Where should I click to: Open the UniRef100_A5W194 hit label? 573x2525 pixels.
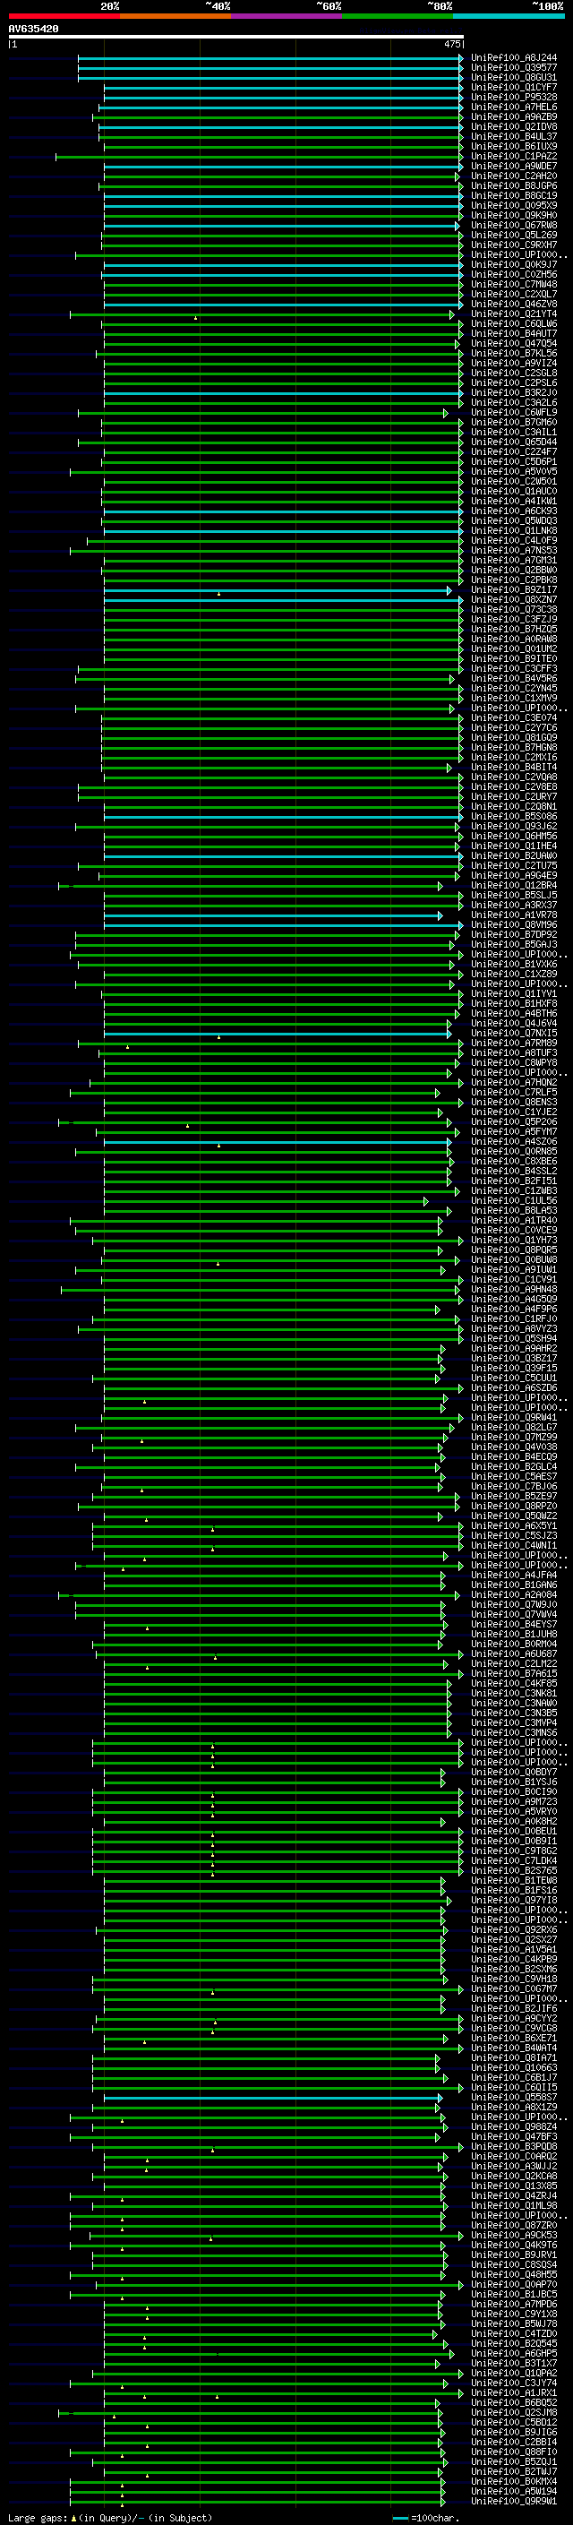(x=513, y=2492)
